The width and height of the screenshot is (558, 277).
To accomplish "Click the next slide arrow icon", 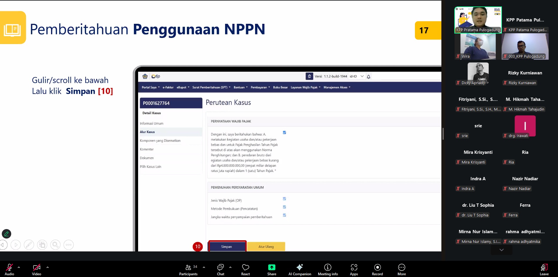I will pyautogui.click(x=16, y=244).
